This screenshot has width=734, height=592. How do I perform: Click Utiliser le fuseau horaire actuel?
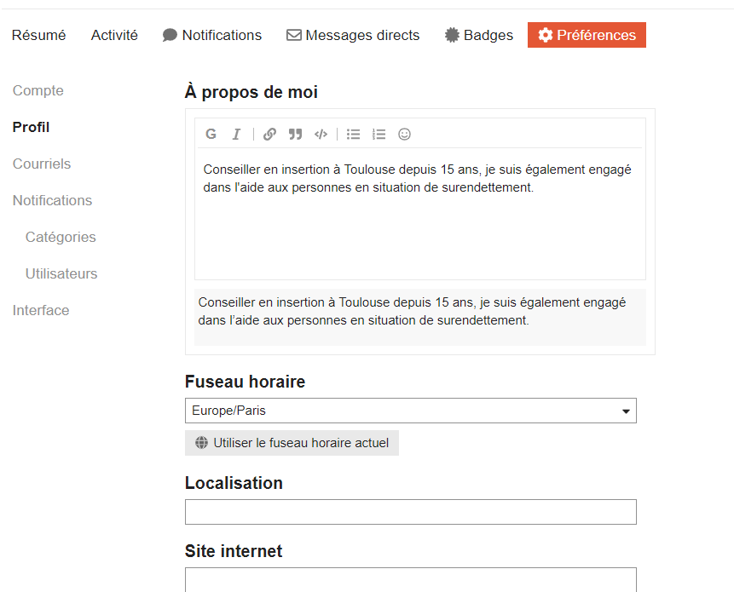(292, 443)
